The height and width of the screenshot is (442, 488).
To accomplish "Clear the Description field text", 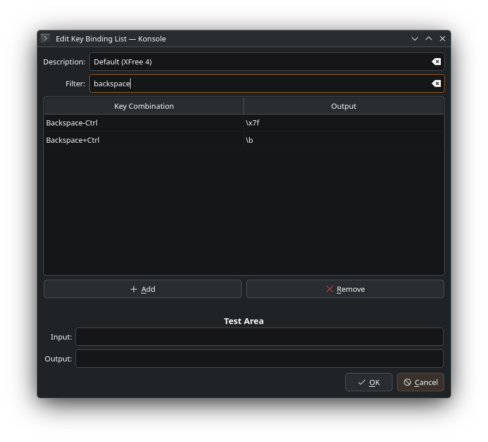I will click(x=436, y=62).
